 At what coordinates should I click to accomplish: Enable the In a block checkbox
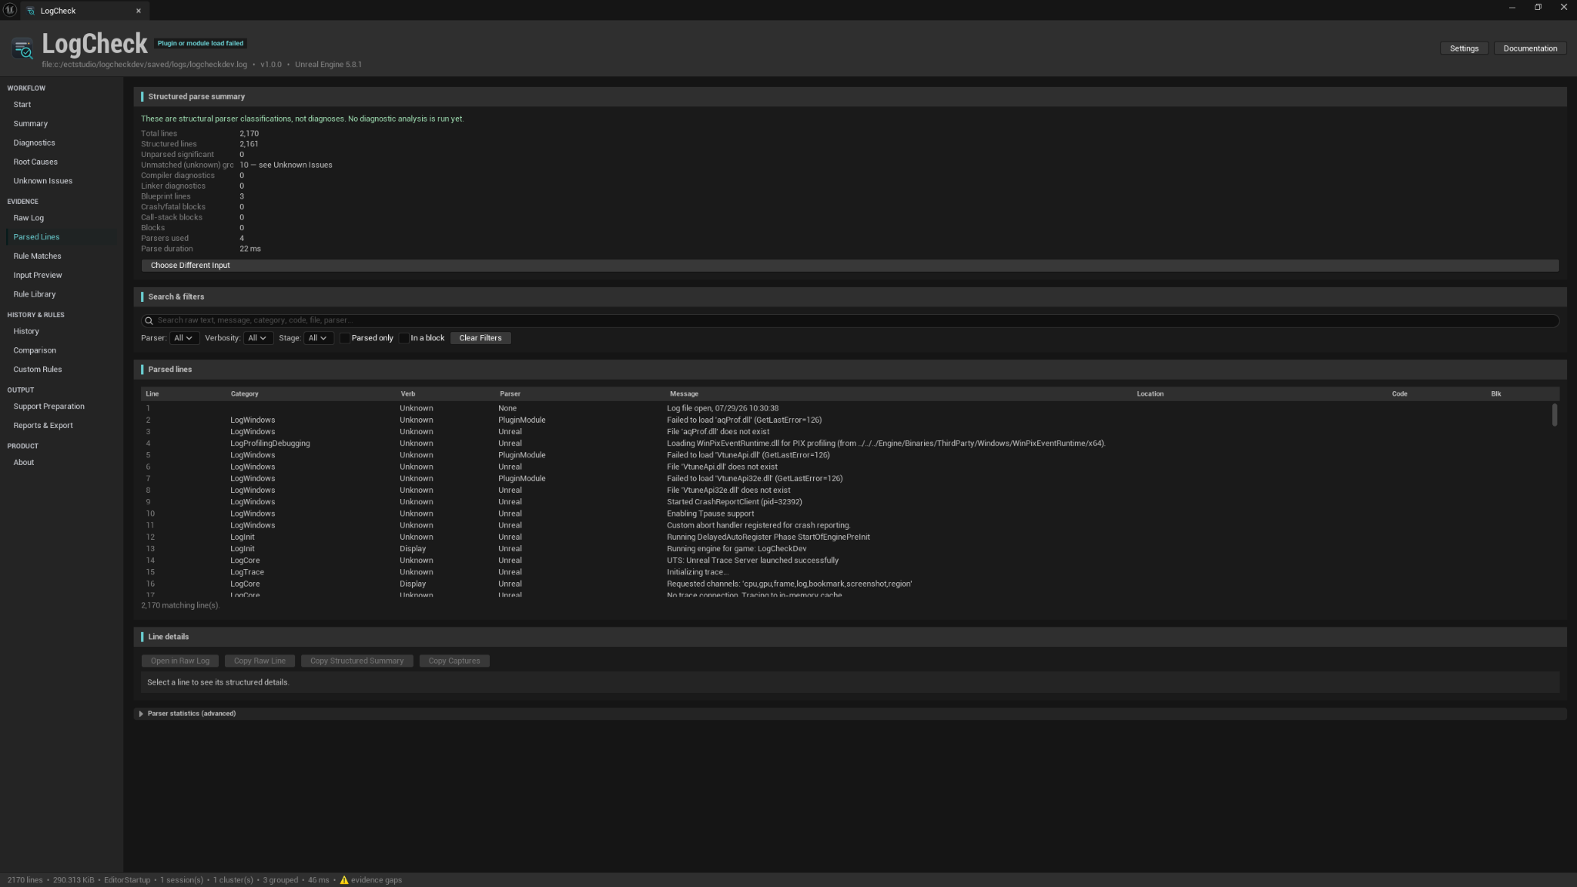point(403,338)
